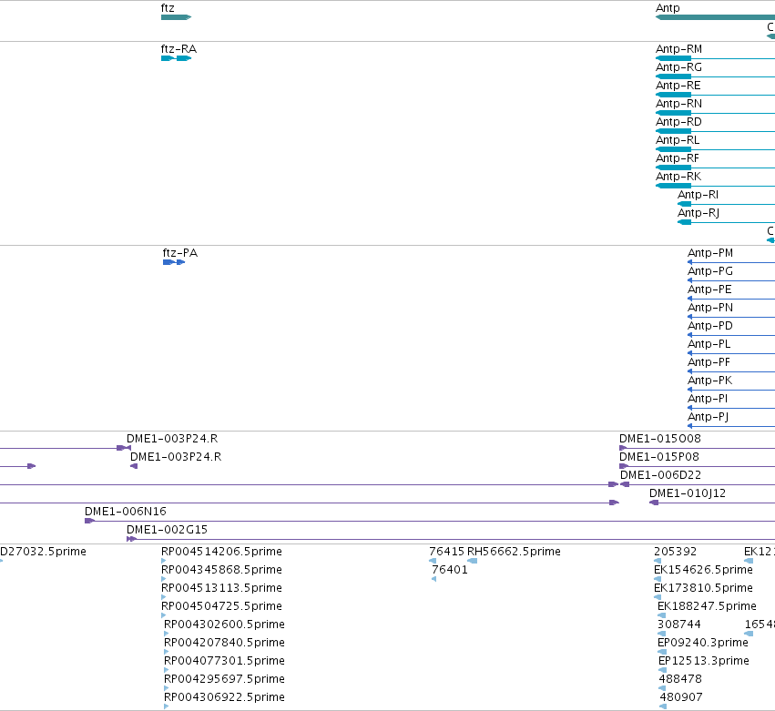Screen dimensions: 775x711
Task: Select the 205392 insertion label
Action: (675, 552)
